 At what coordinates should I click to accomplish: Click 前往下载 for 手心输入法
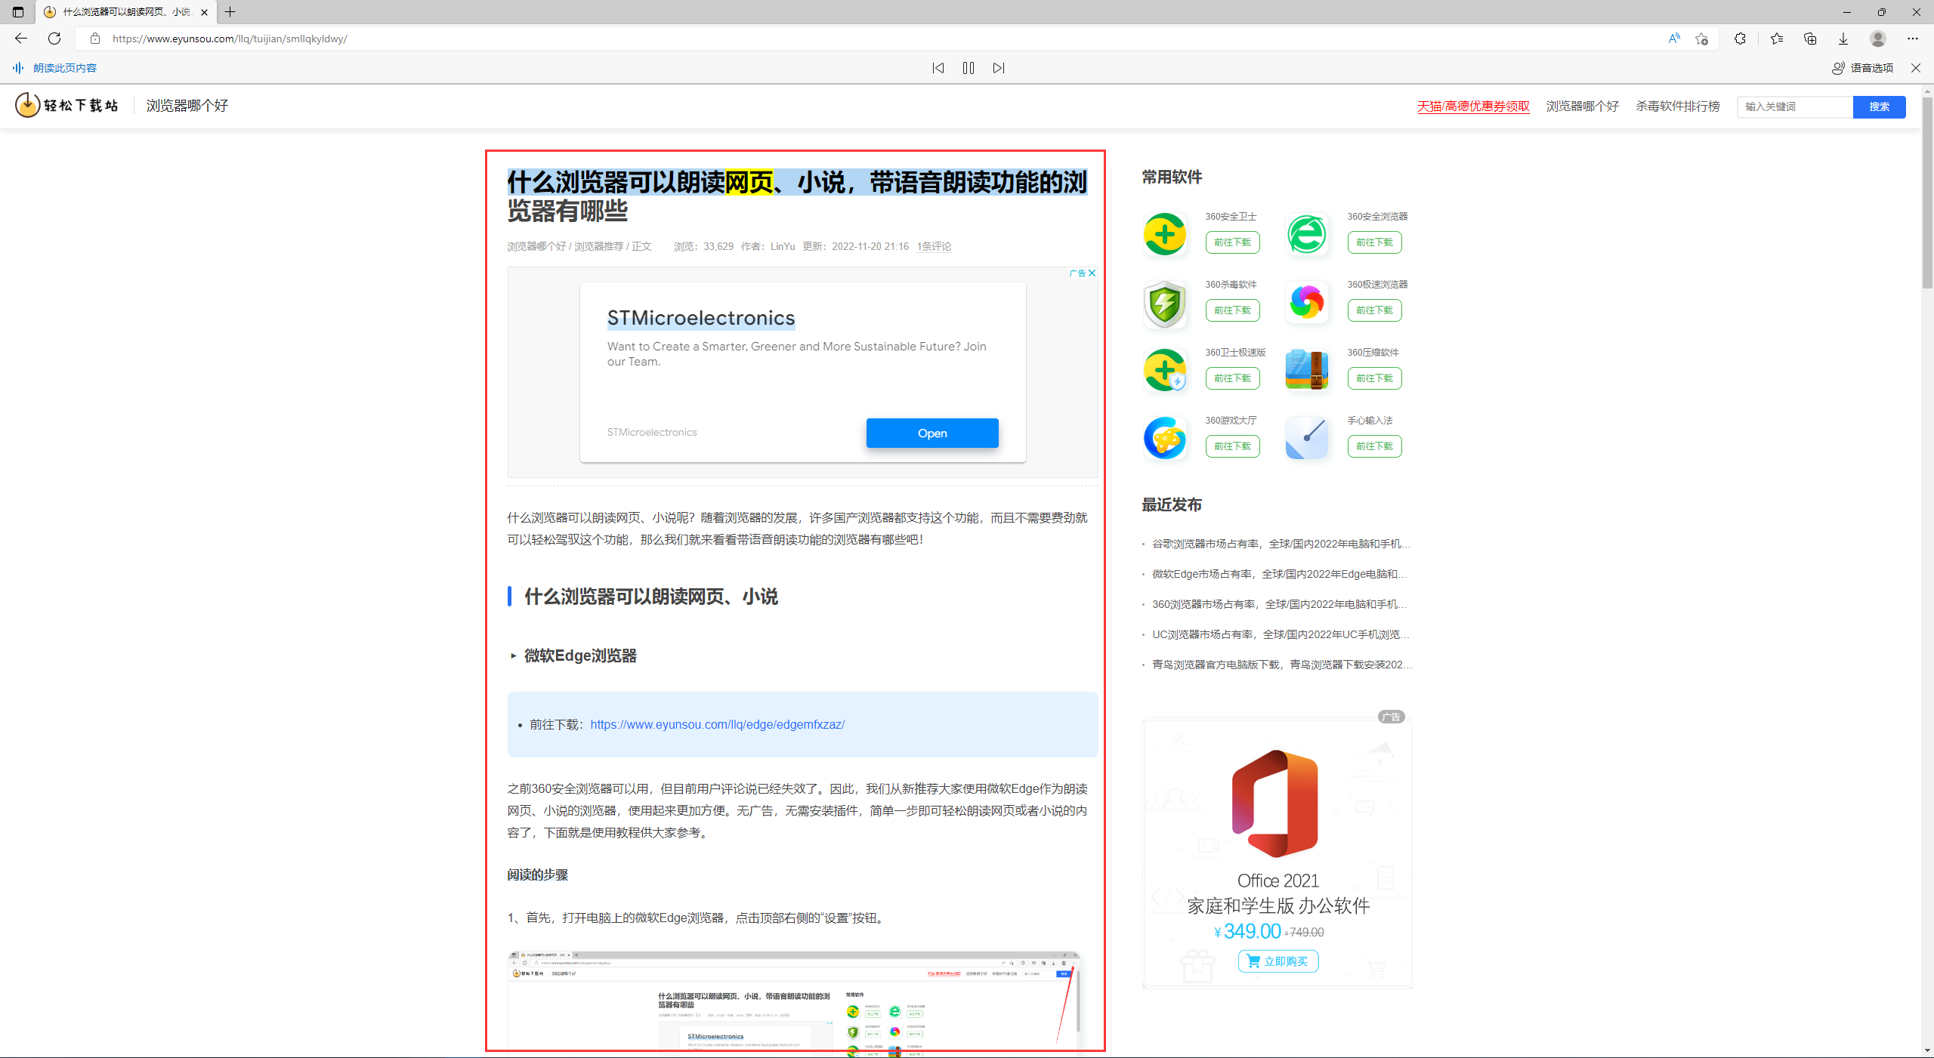click(1374, 446)
